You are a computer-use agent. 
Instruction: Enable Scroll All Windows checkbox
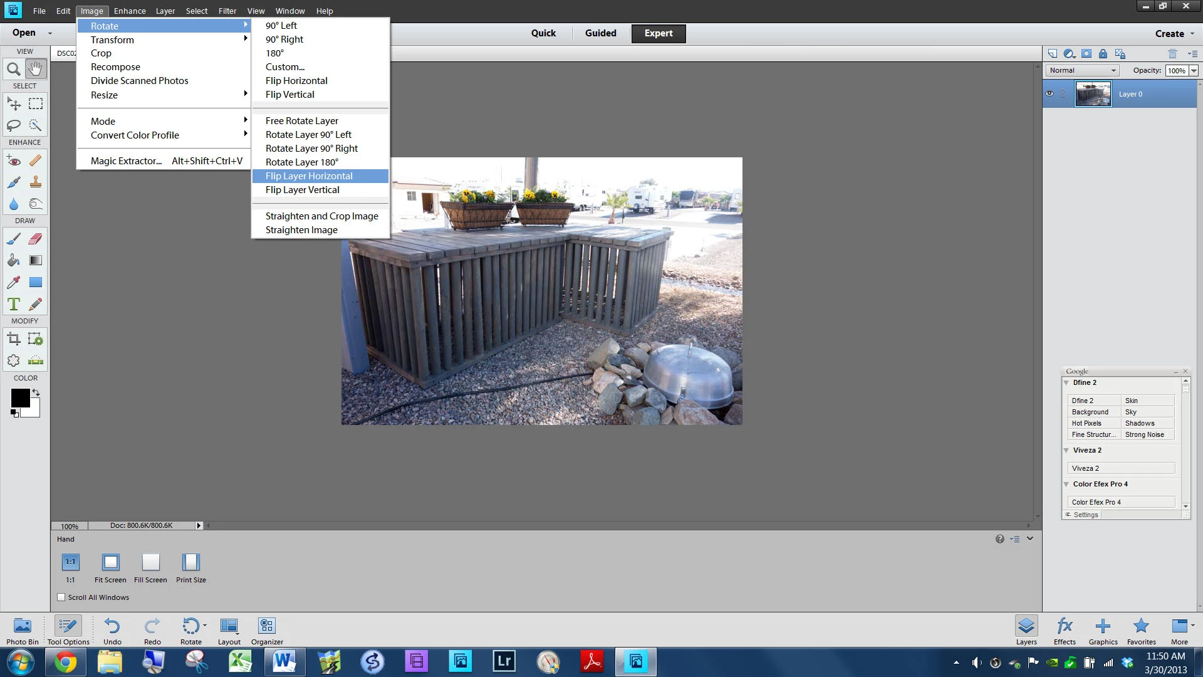[61, 597]
